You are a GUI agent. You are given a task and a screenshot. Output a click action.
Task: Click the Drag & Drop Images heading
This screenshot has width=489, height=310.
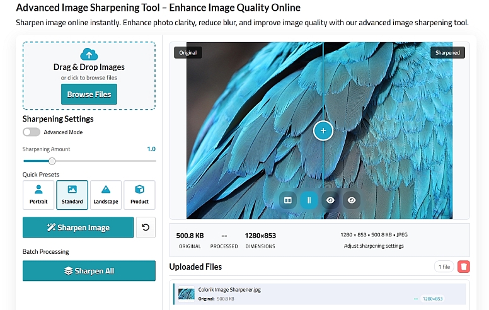[89, 67]
